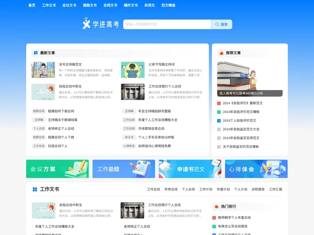Open article 租房合同个人下载
The image size is (314, 235).
coord(61,137)
